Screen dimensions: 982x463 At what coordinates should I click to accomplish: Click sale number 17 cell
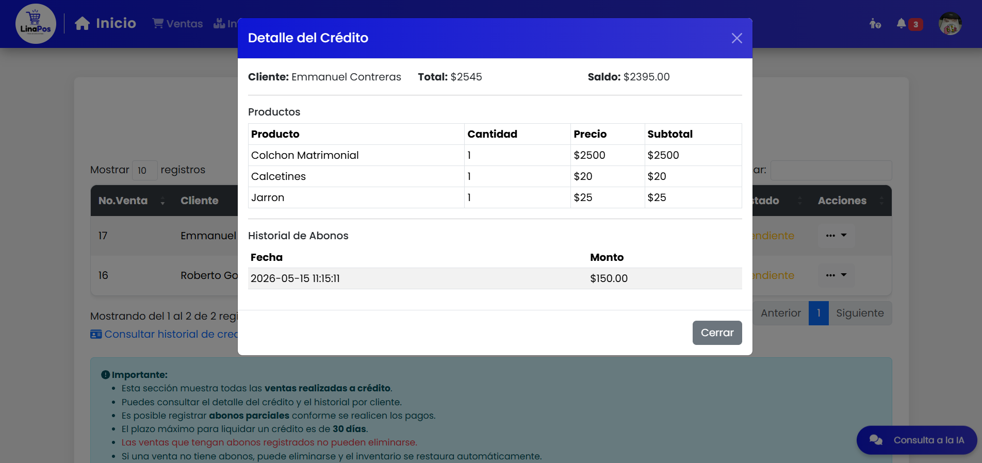point(103,236)
